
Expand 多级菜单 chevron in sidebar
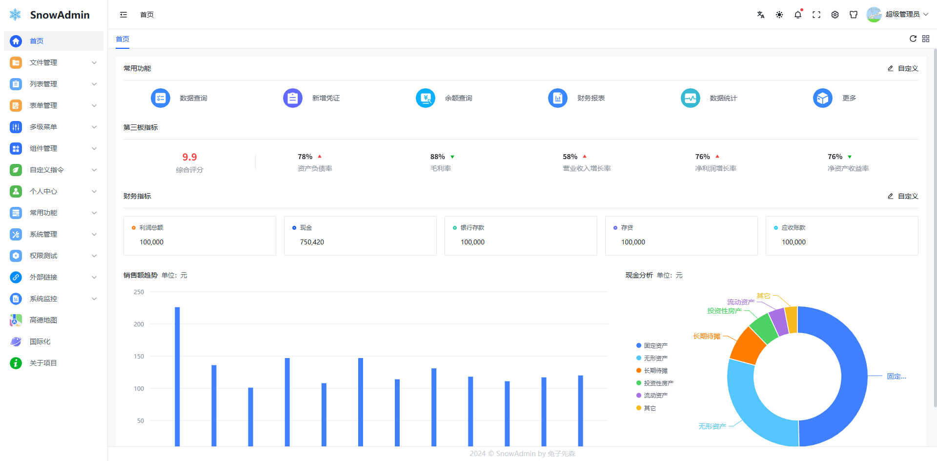pyautogui.click(x=94, y=127)
